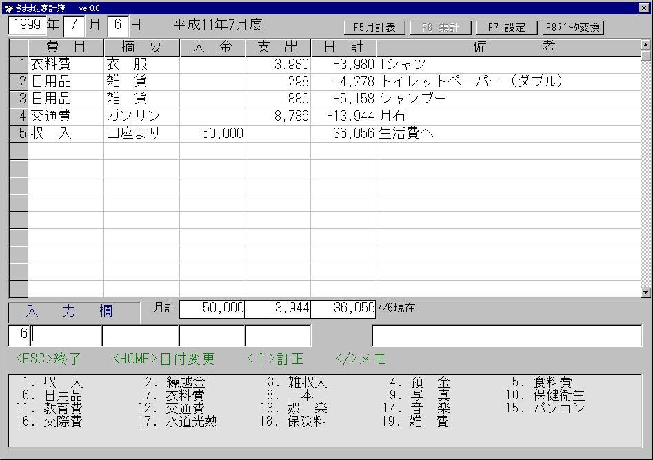Click the monthly expense total 13,944 box
The height and width of the screenshot is (460, 653).
(x=278, y=309)
